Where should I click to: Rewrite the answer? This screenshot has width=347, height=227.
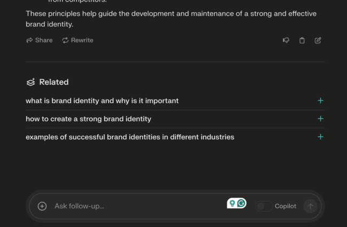(x=77, y=40)
